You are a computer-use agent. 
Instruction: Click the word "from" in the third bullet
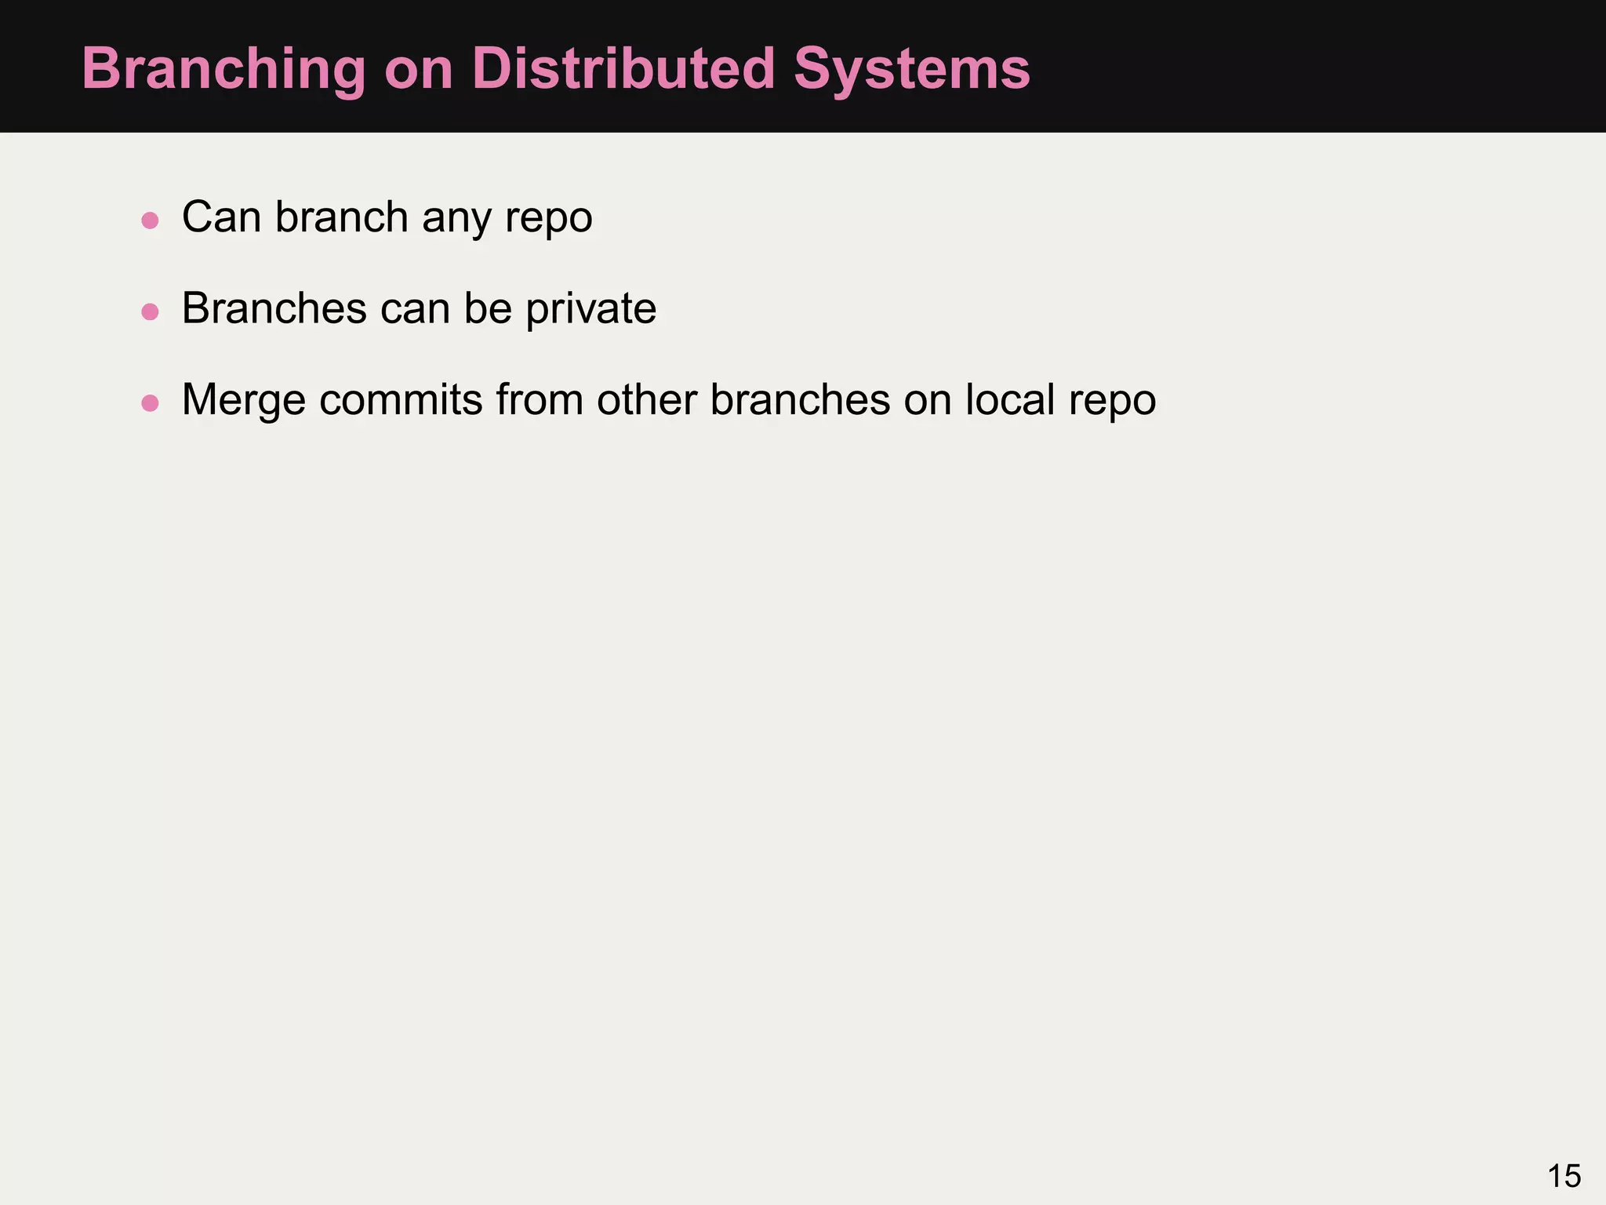[x=540, y=399]
